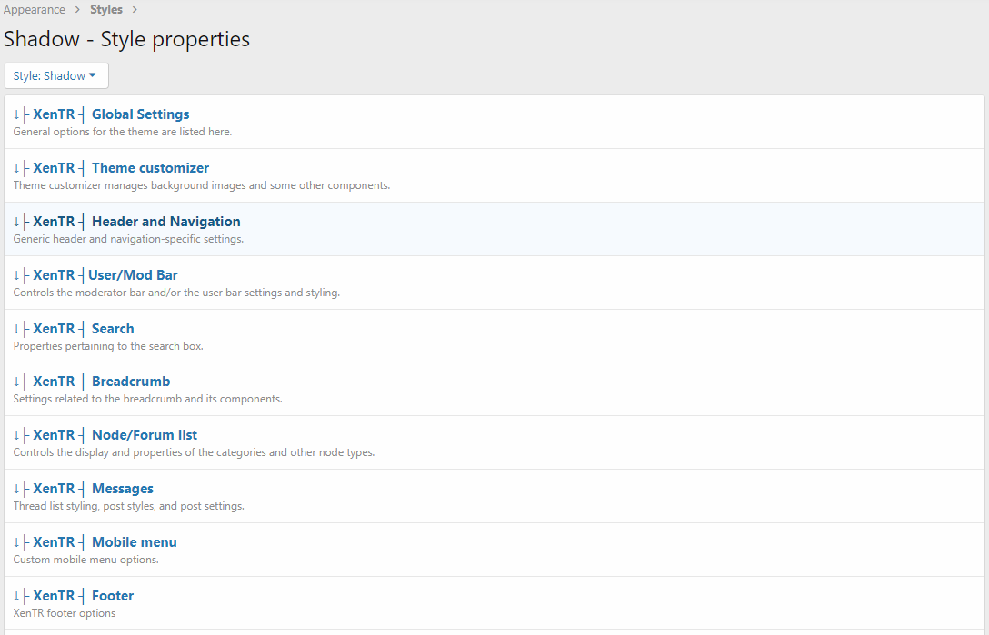Click the down arrow beside Footer
The image size is (989, 635).
tap(16, 596)
